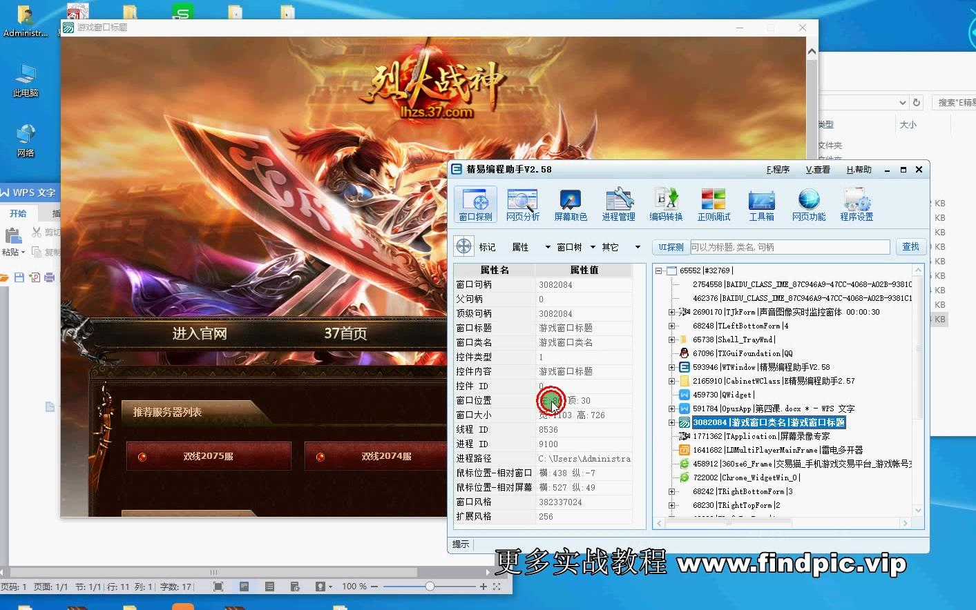Screen dimensions: 976x610
Task: Open the V.查看 menu
Action: pos(818,169)
